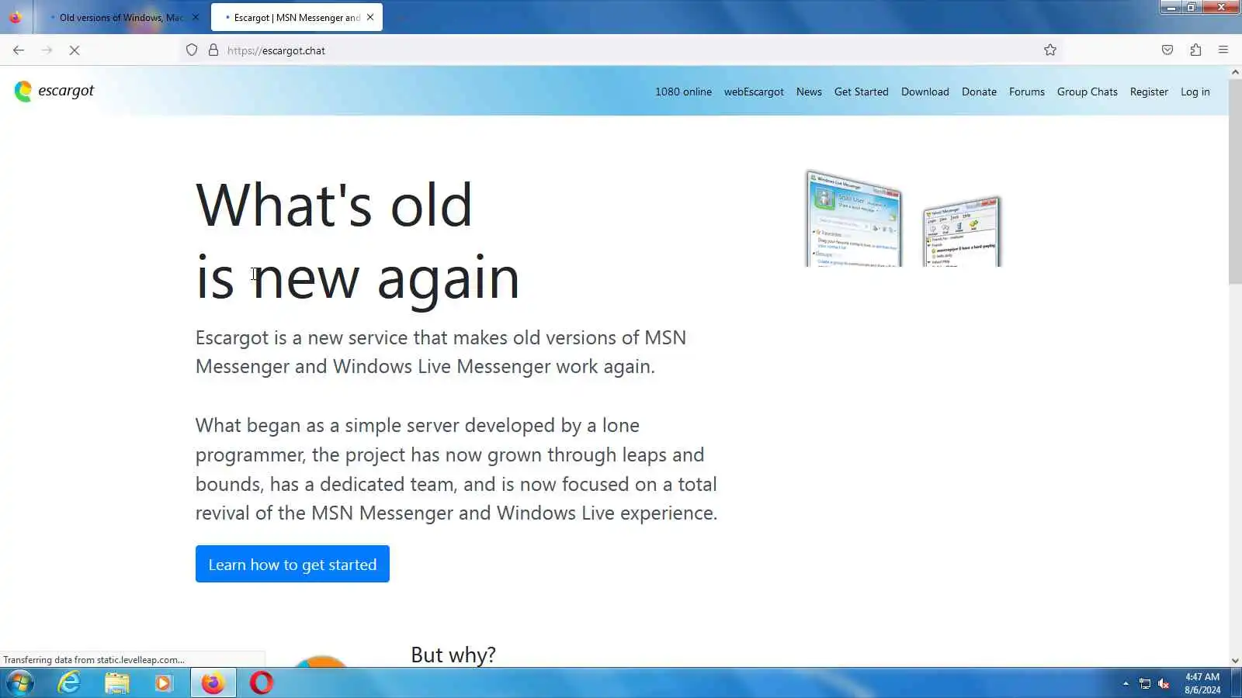Click the 1080 online counter
Image resolution: width=1242 pixels, height=698 pixels.
click(683, 92)
